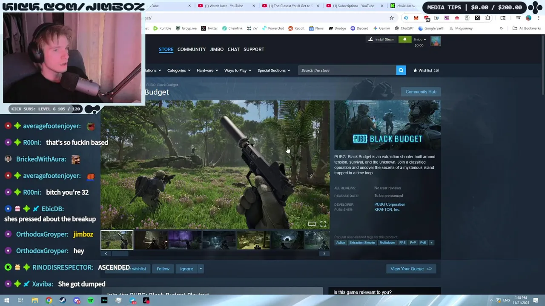Click the Community Hub button
Viewport: 545px width, 306px height.
421,92
